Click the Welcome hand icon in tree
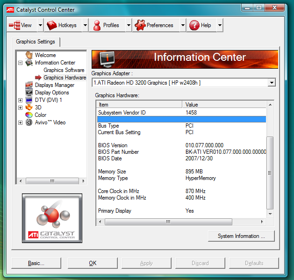294x280 pixels. [29, 55]
